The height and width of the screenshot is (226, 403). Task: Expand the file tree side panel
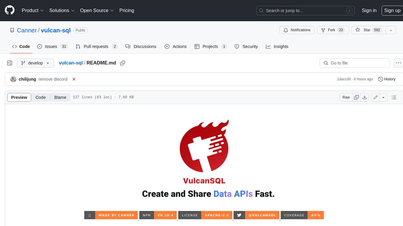10,63
